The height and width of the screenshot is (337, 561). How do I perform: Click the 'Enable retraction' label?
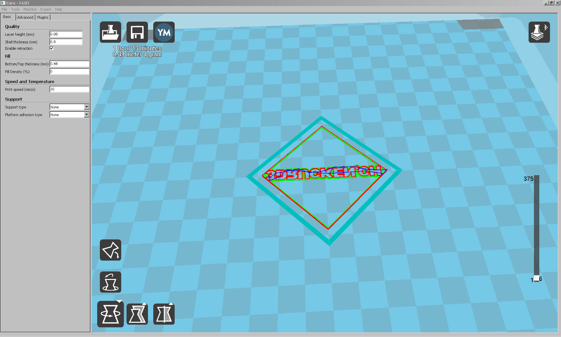pos(19,49)
